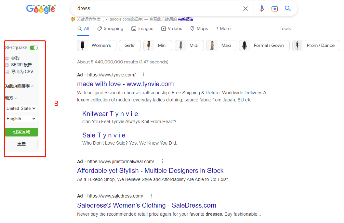
Task: Click the tynvie.com ad URL text
Action: (111, 75)
